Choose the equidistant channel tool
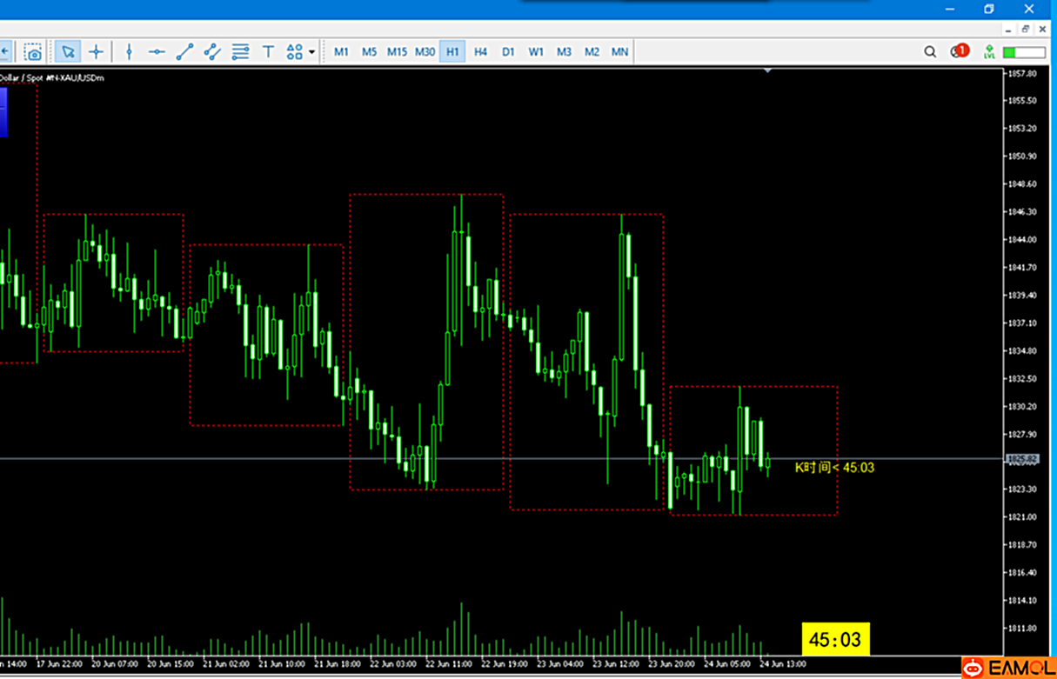 (212, 52)
